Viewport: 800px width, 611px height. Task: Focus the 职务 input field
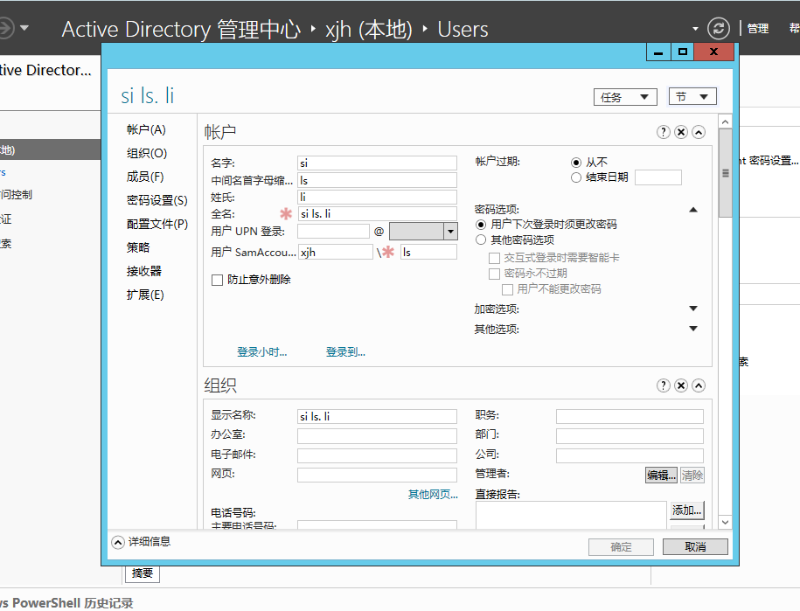(x=630, y=417)
